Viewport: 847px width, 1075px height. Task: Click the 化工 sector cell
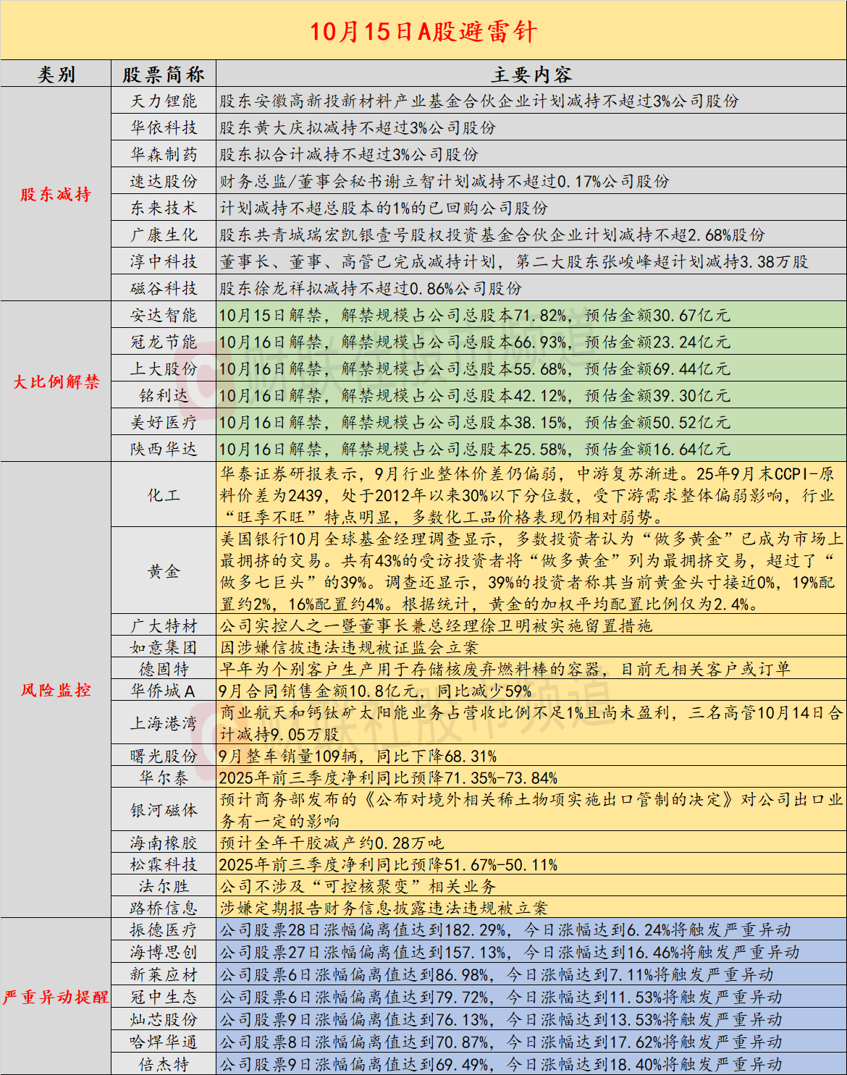tap(164, 495)
